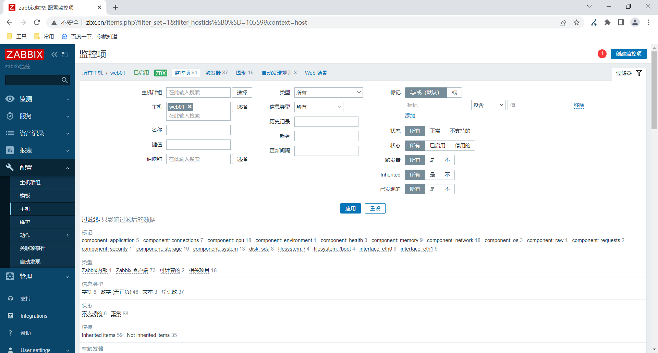Click the page vertical scrollbar
Viewport: 658px width, 353px height.
(x=654, y=90)
